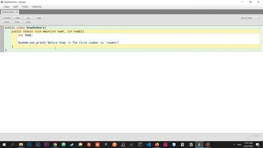The width and height of the screenshot is (263, 148).
Task: Click the Copy button
Action: tap(39, 18)
